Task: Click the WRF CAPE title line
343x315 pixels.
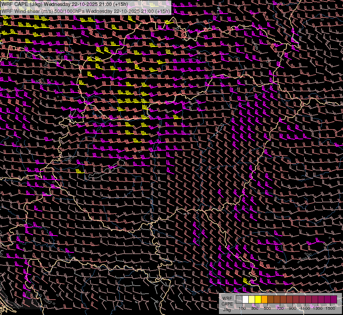Action: click(64, 4)
